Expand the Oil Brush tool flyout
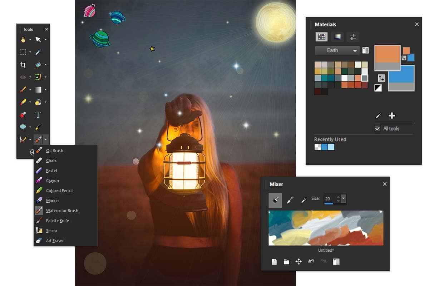The image size is (429, 286). point(45,140)
